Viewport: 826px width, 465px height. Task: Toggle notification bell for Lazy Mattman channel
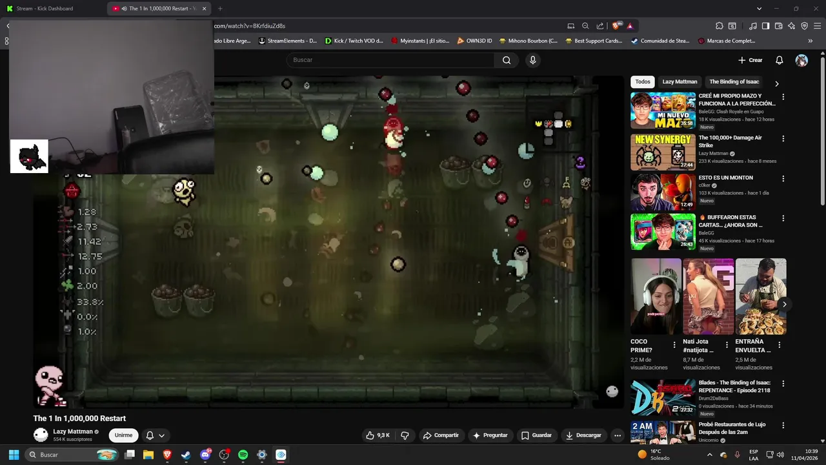click(155, 435)
